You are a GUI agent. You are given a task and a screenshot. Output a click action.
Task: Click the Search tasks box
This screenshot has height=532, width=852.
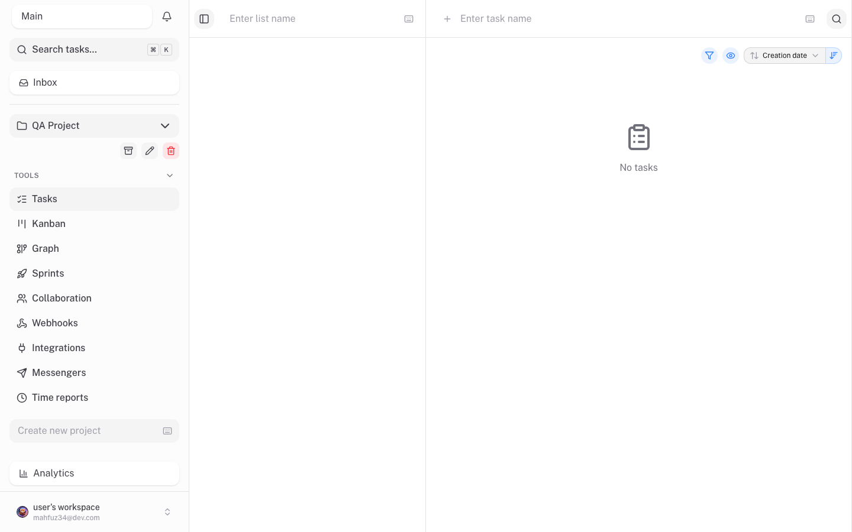[94, 50]
